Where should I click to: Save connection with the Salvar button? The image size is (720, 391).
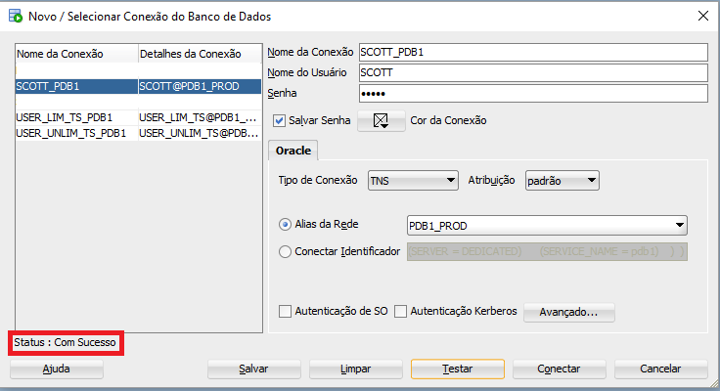(254, 369)
